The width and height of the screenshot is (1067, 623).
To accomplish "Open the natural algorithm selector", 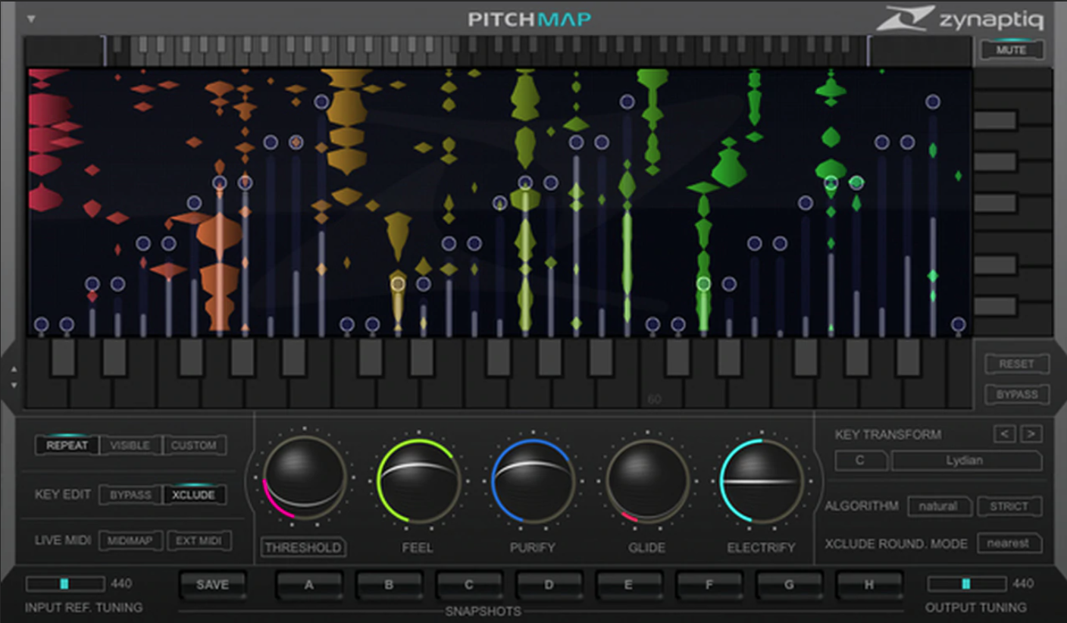I will [940, 506].
